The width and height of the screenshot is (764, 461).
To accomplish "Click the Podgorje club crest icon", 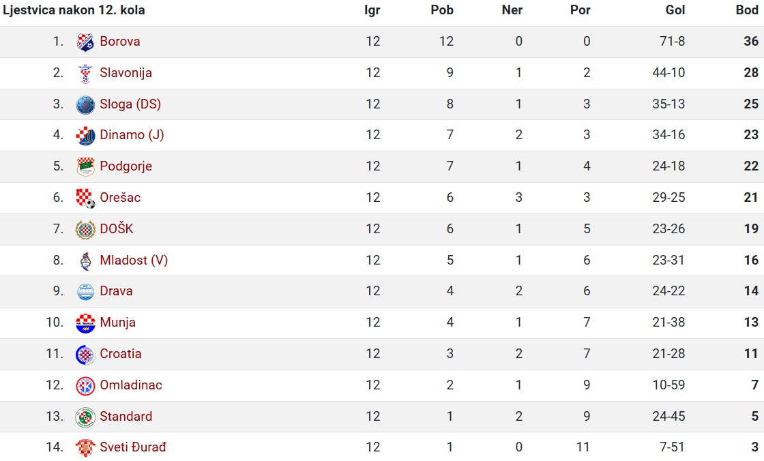I will 85,166.
